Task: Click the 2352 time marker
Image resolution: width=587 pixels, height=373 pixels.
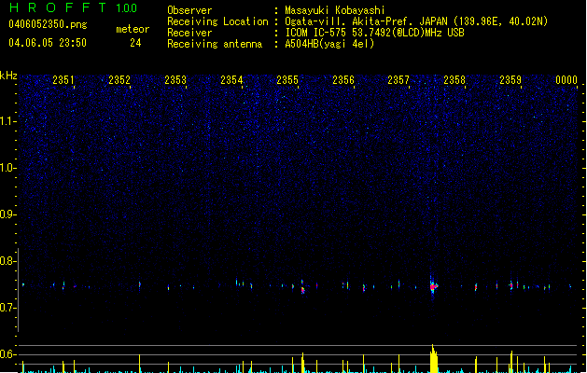Action: click(x=119, y=80)
